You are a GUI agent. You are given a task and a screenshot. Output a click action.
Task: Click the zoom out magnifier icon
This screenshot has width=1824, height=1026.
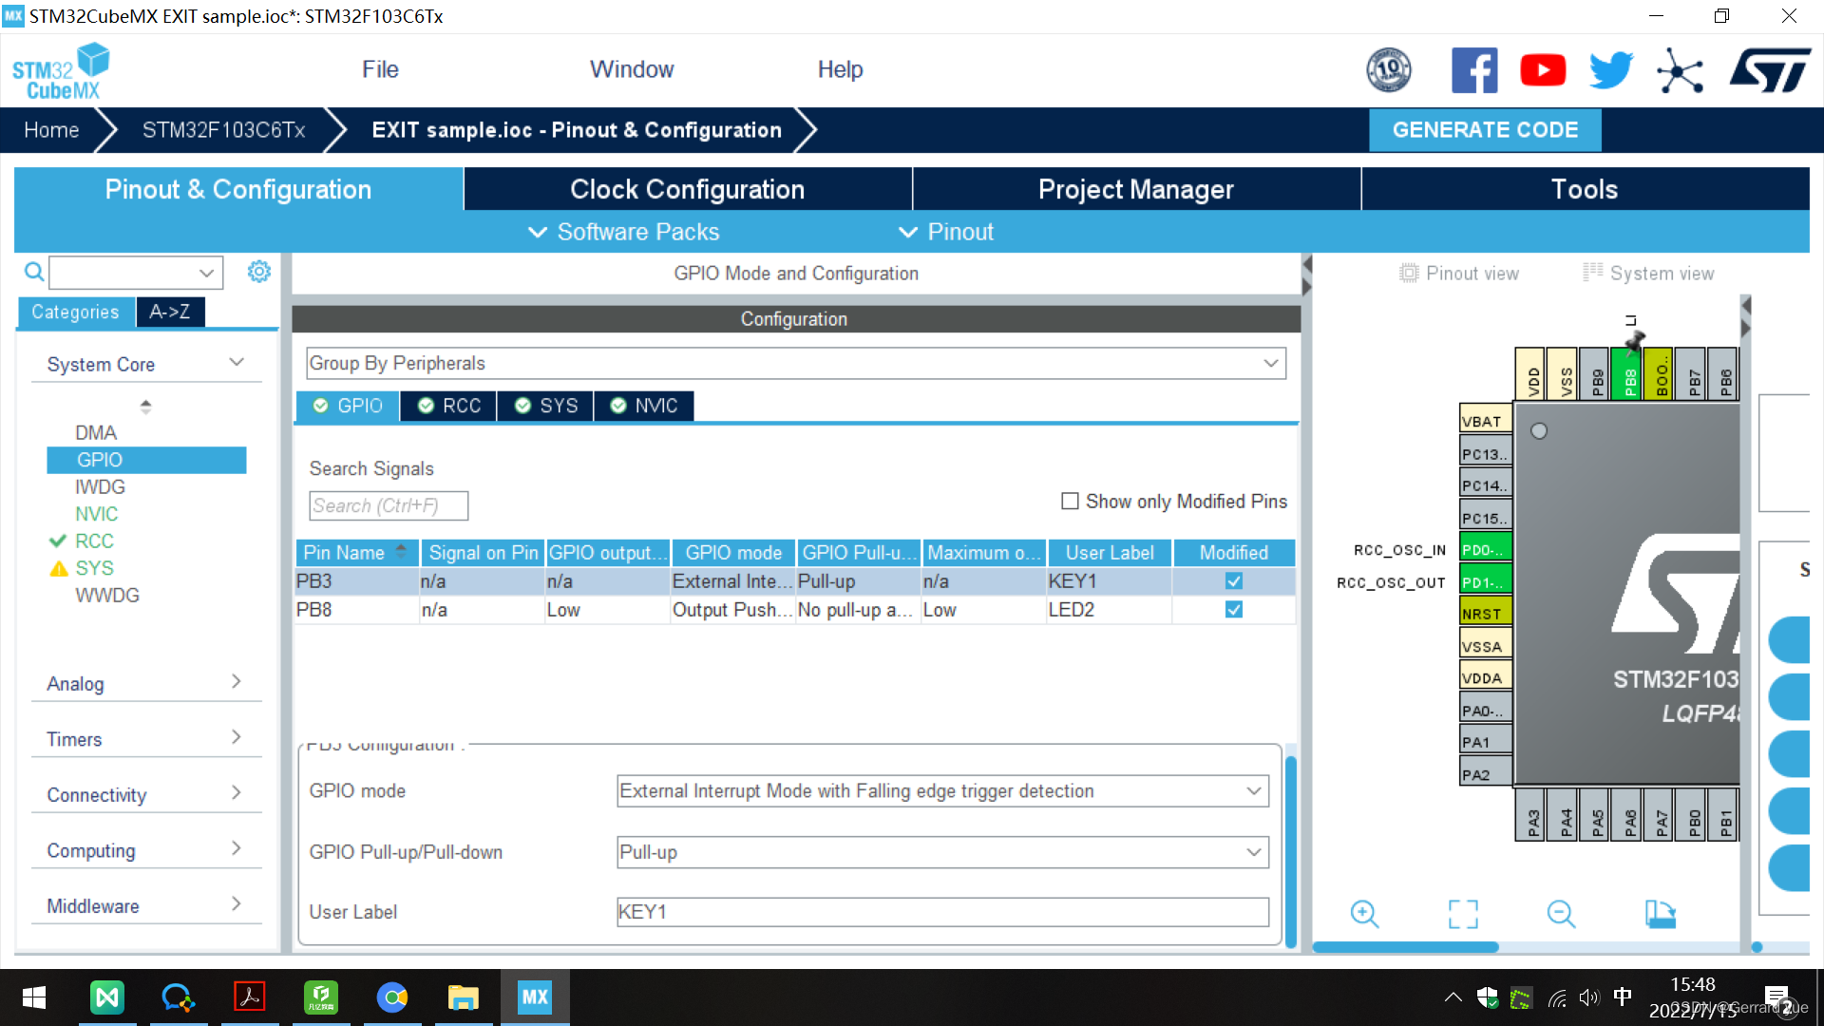point(1561,914)
